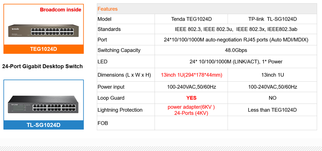Click the red "13inch 1U(294*178*44mm)" dimensions text
The height and width of the screenshot is (151, 322).
point(191,75)
